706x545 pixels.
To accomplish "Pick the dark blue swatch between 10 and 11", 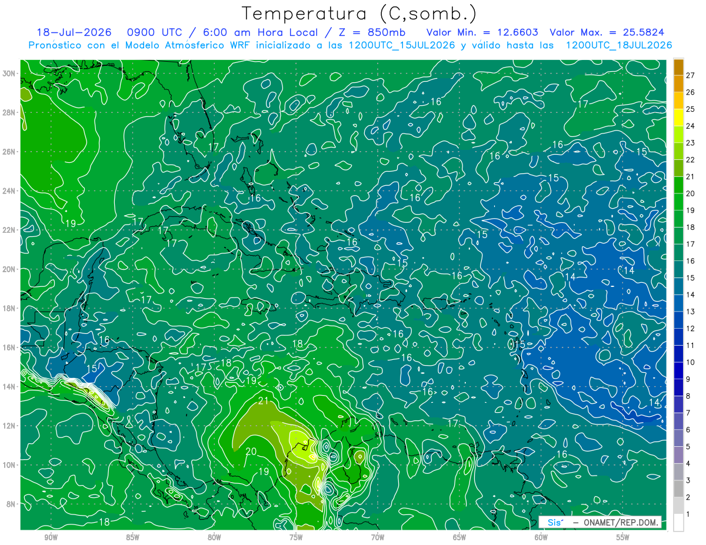I will coord(678,353).
